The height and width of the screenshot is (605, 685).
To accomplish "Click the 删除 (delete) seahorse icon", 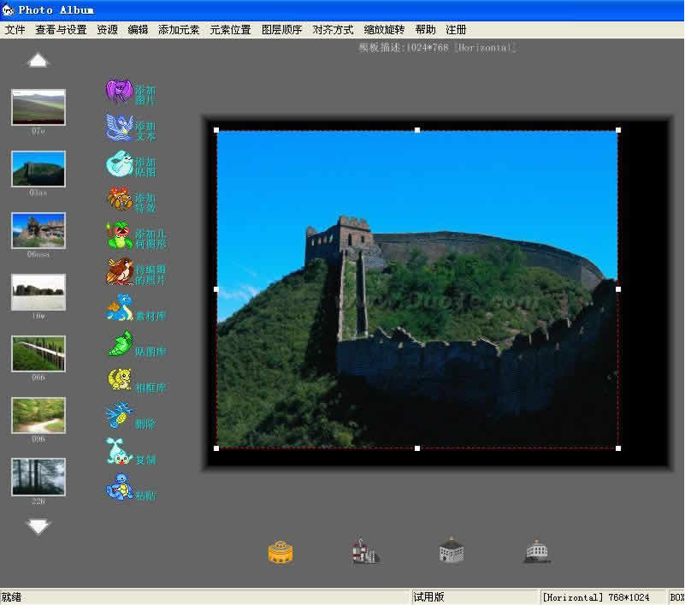I will [118, 415].
